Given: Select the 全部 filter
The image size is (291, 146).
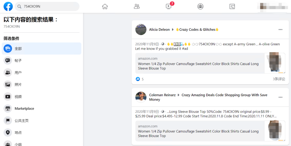Looking at the screenshot, I should [41, 49].
